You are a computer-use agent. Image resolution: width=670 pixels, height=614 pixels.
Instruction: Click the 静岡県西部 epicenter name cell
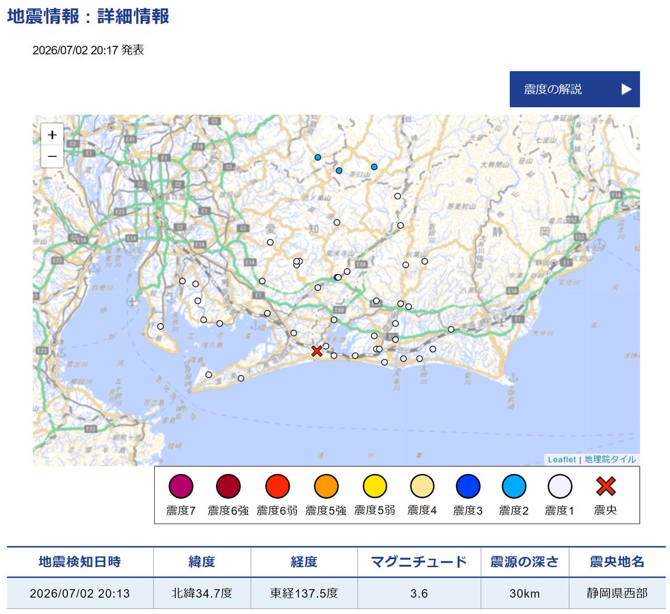(617, 593)
